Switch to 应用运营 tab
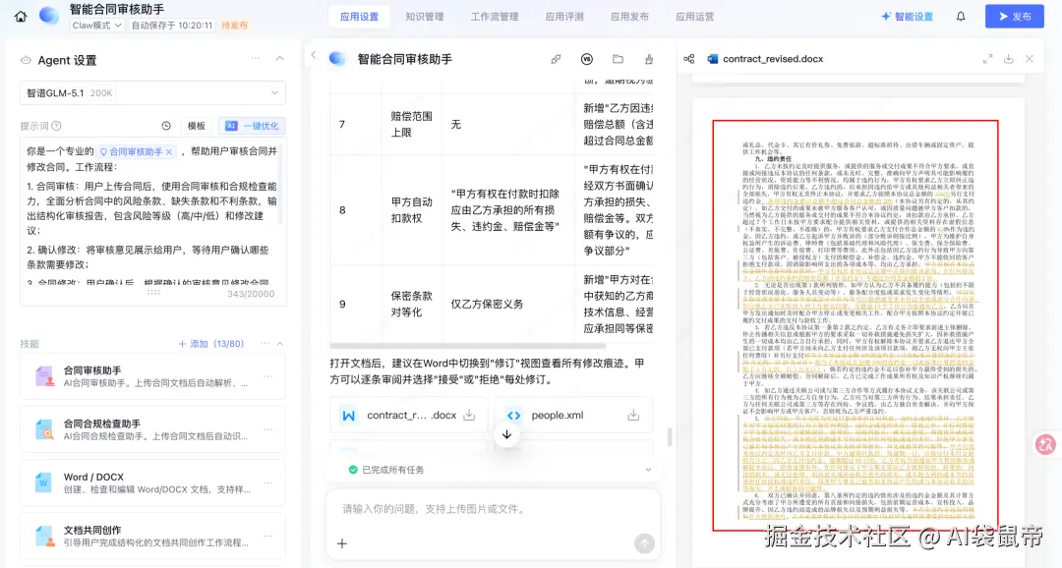The image size is (1062, 568). coord(695,17)
